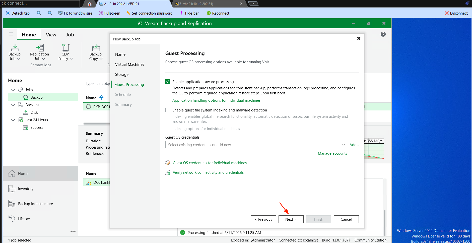
Task: Click the Disconnect button
Action: tap(456, 13)
